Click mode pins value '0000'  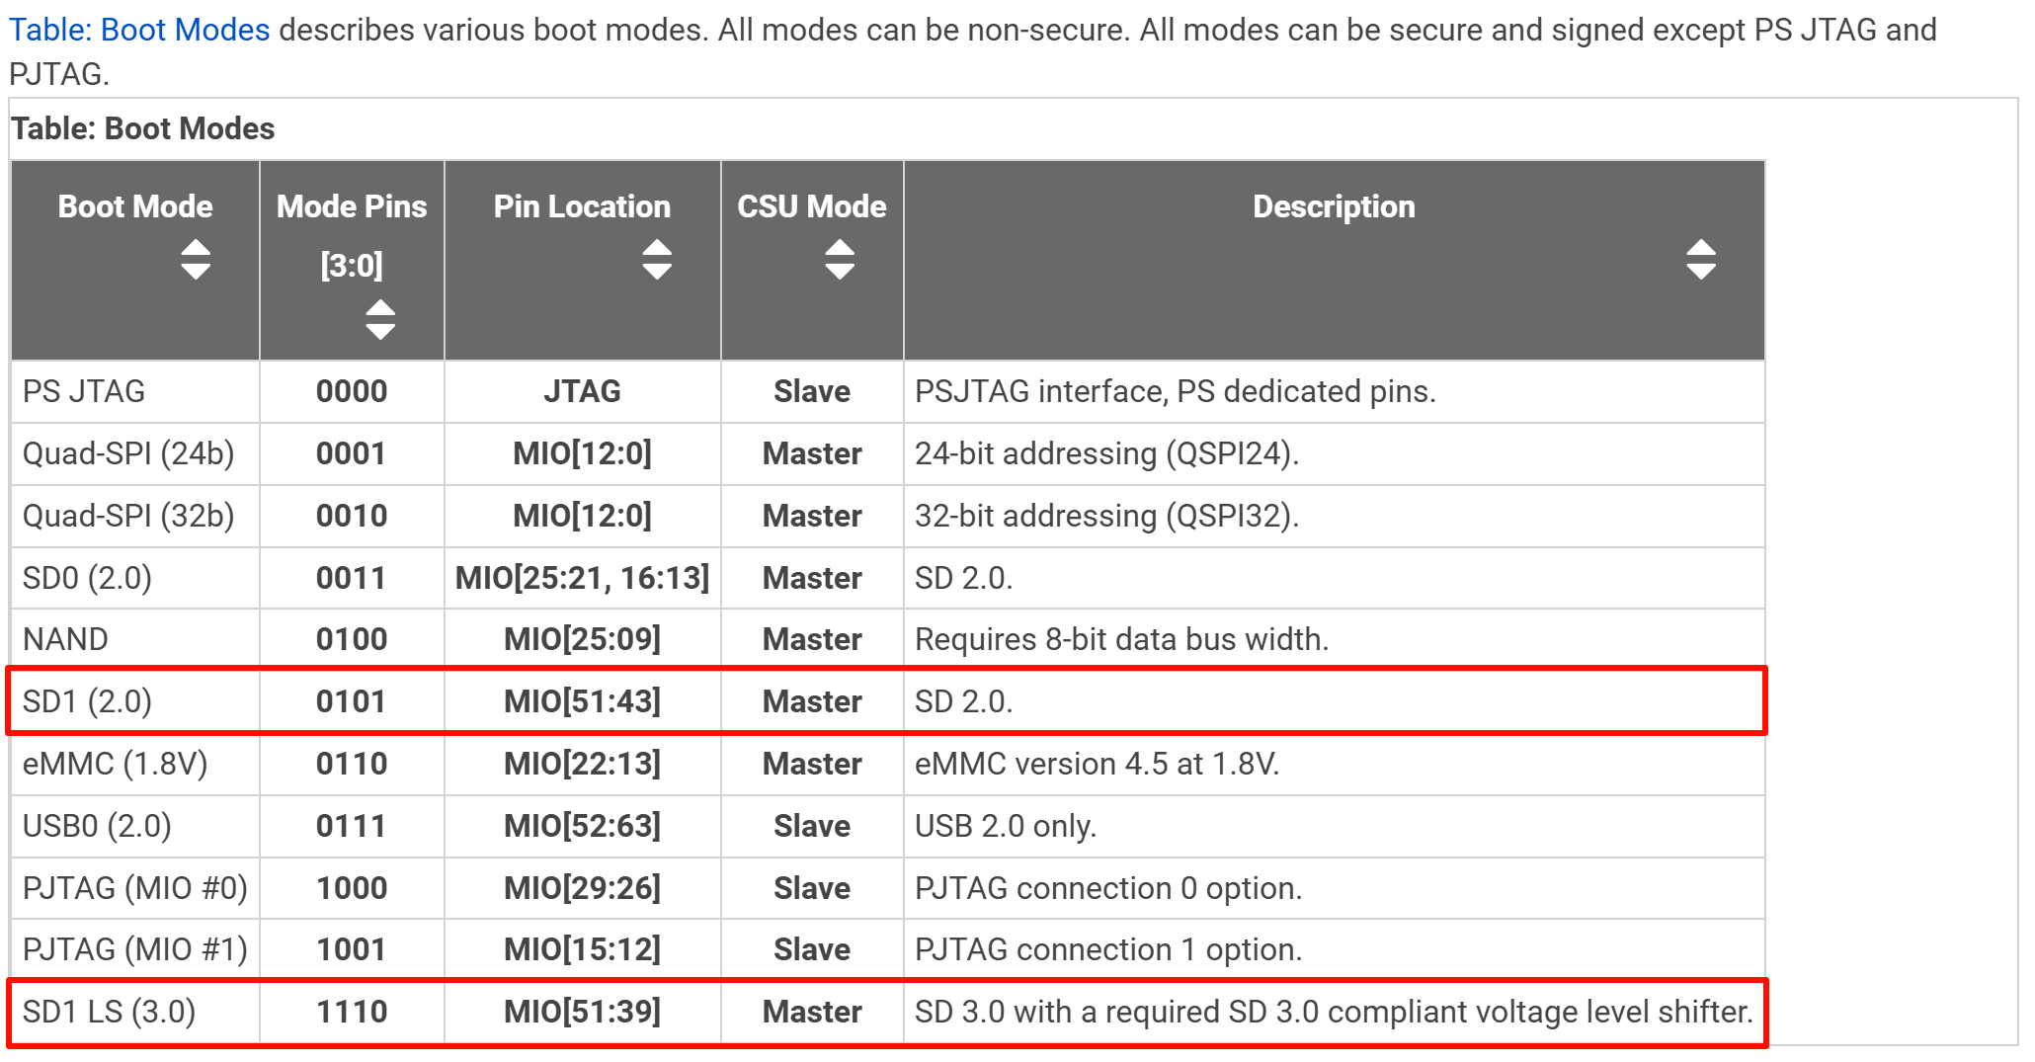[352, 391]
